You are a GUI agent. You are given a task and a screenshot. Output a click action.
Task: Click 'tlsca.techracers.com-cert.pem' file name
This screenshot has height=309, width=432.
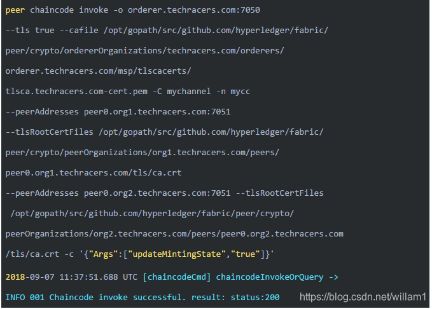76,92
